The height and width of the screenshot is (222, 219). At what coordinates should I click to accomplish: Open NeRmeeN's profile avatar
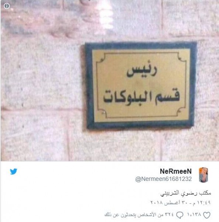click(x=204, y=175)
